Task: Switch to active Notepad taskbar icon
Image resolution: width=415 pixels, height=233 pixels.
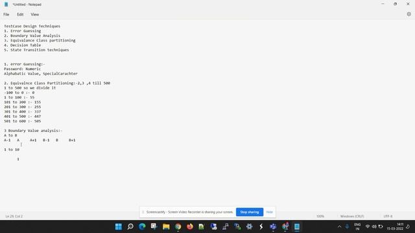Action: (297, 227)
